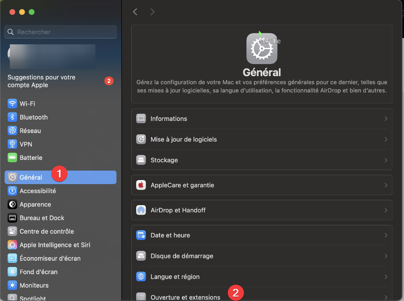404x301 pixels.
Task: Click the AppleCare red apple icon
Action: click(x=141, y=185)
